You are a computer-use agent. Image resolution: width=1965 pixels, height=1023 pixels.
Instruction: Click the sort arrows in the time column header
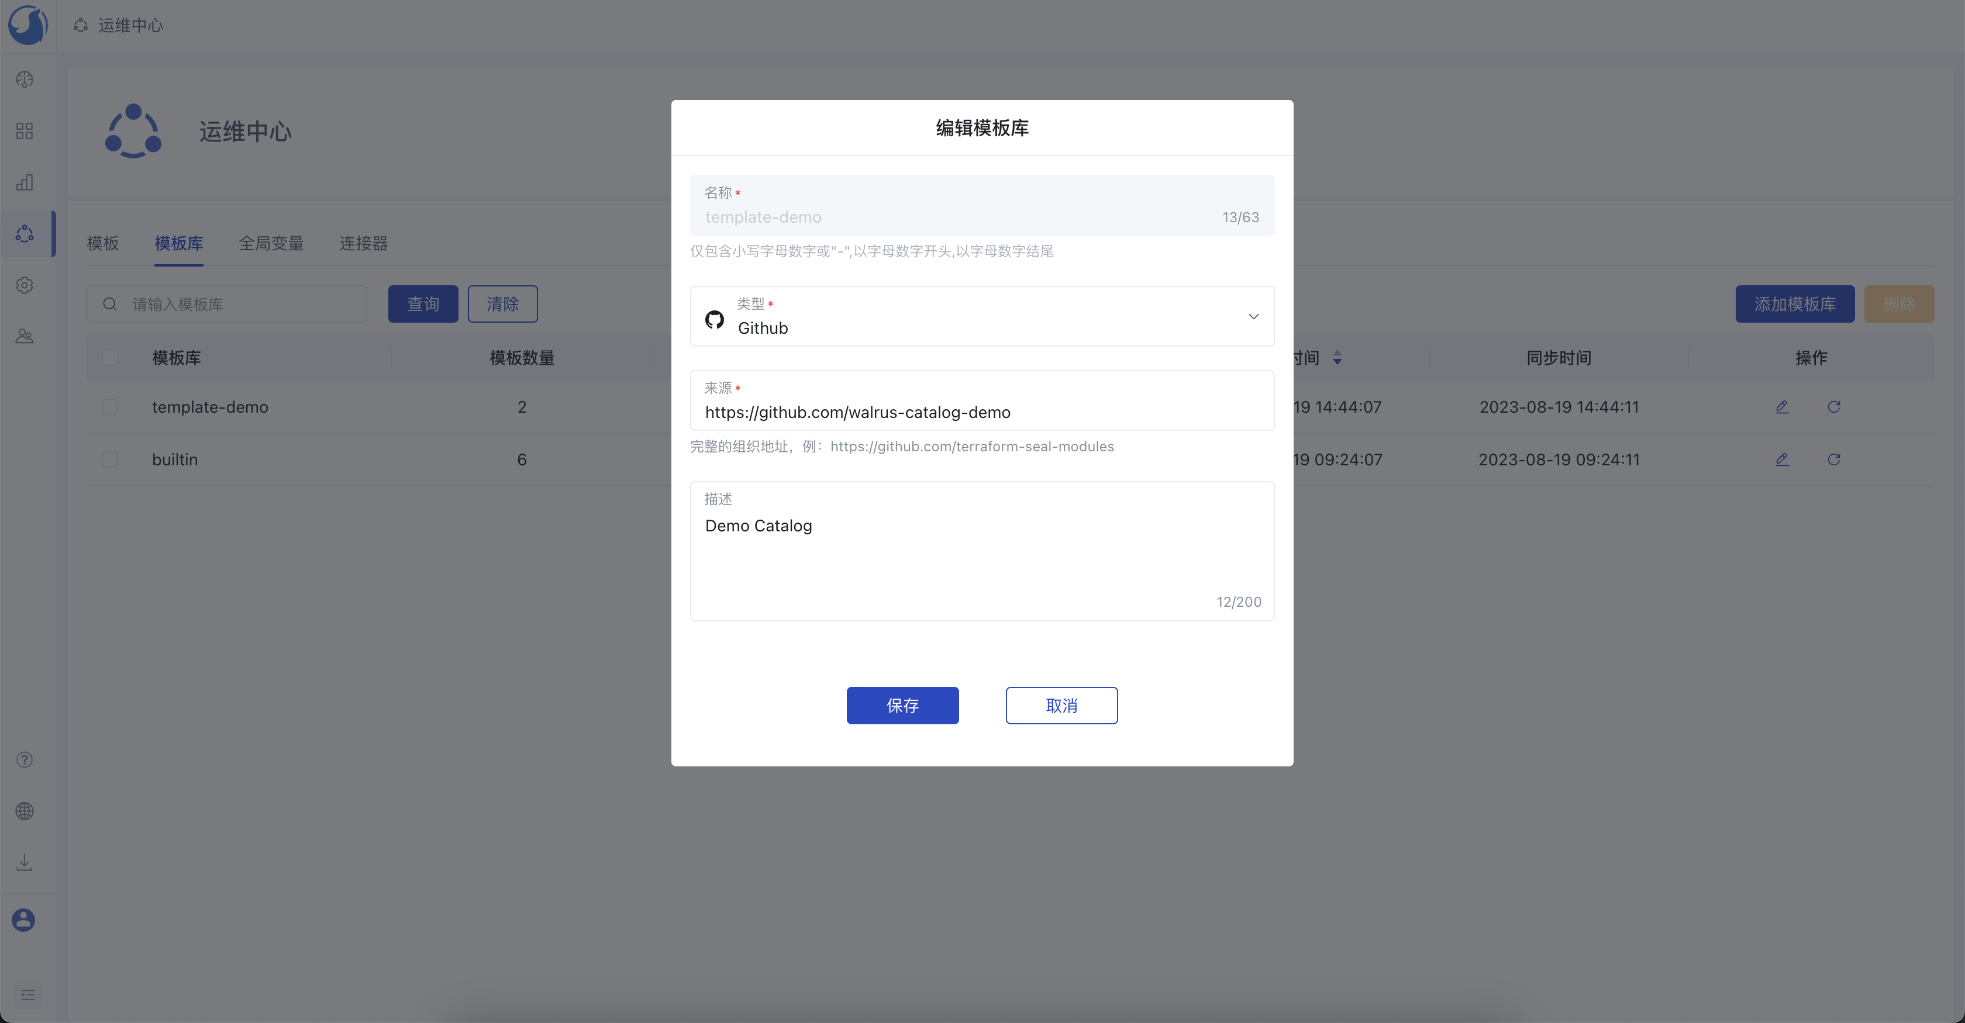click(x=1337, y=358)
